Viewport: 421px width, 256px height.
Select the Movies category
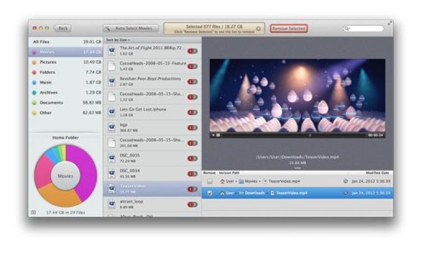pos(66,52)
